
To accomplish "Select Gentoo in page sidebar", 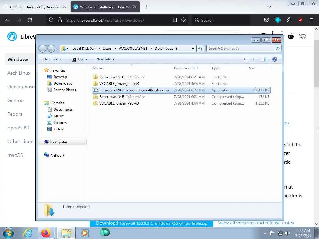I will coord(16,101).
